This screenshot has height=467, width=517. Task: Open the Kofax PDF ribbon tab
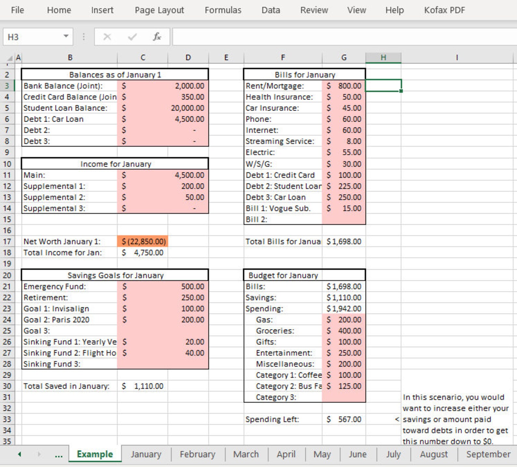(444, 10)
